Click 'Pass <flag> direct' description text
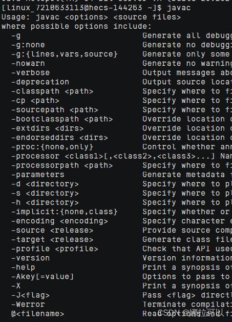 (187, 295)
